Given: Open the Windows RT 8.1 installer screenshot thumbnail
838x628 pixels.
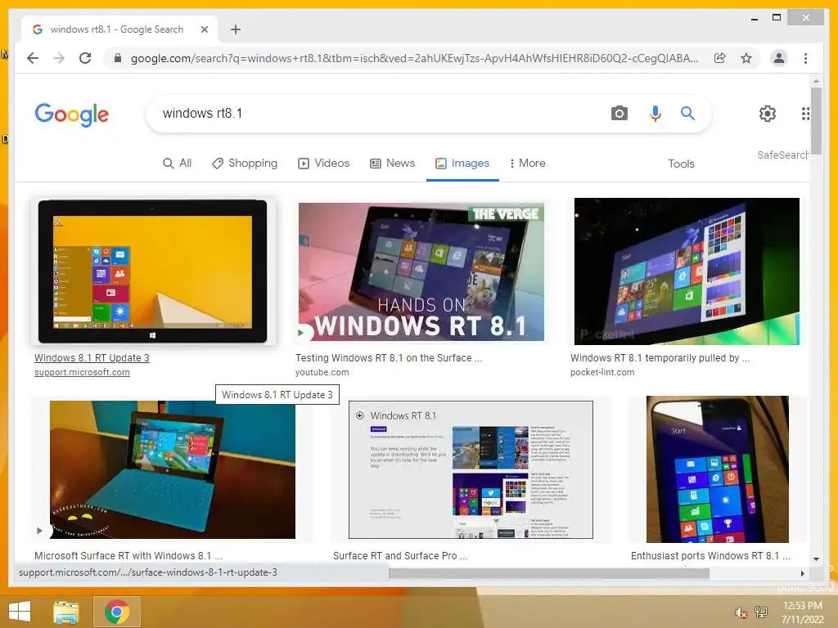Looking at the screenshot, I should click(x=471, y=470).
